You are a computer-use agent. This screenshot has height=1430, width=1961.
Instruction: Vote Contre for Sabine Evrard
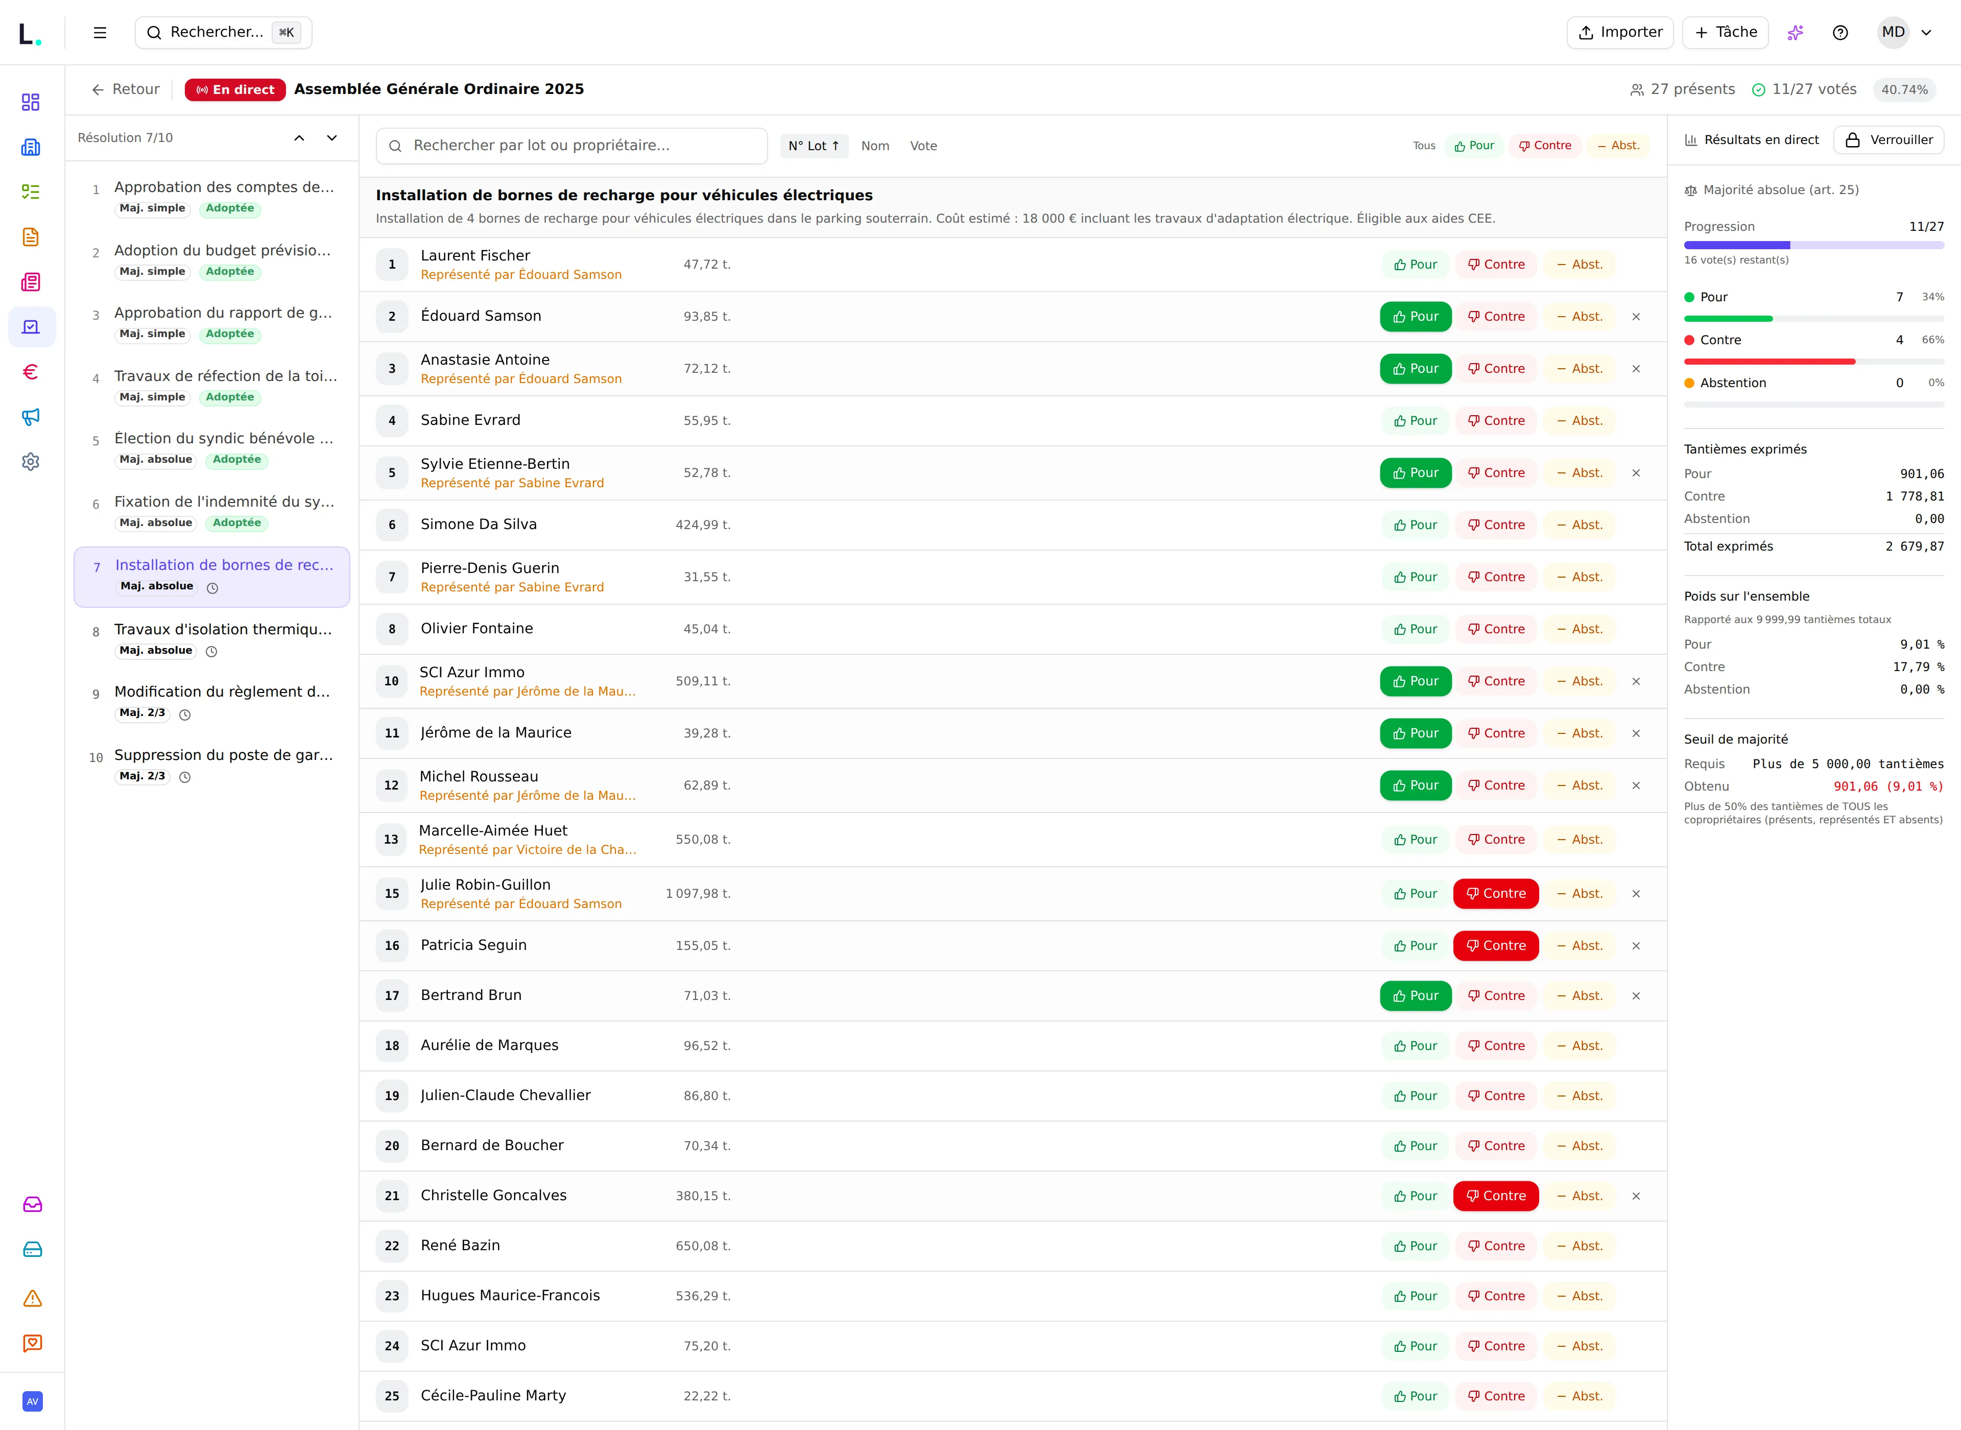(x=1495, y=421)
